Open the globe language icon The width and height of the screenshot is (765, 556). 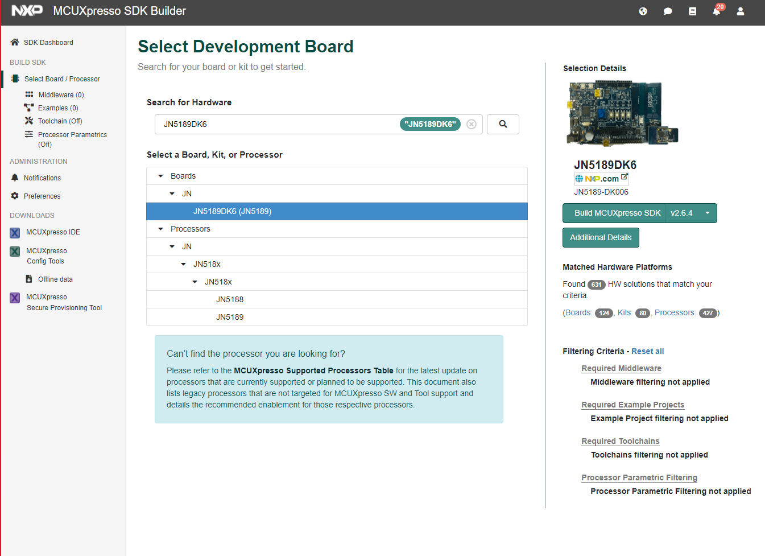[x=643, y=11]
